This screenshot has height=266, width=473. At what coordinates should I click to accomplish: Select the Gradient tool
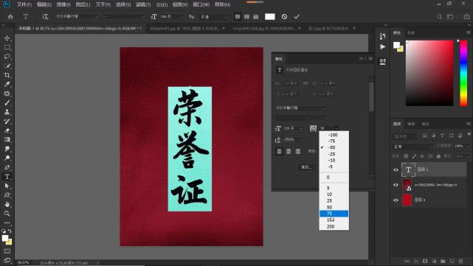click(x=7, y=139)
